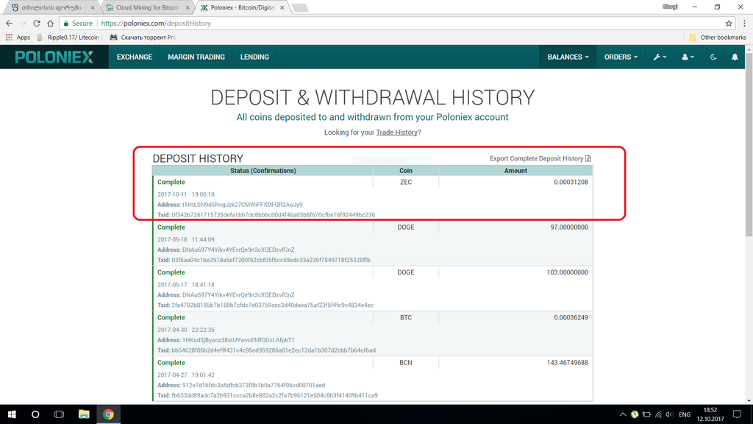753x424 pixels.
Task: Show hidden tray icons
Action: 622,414
